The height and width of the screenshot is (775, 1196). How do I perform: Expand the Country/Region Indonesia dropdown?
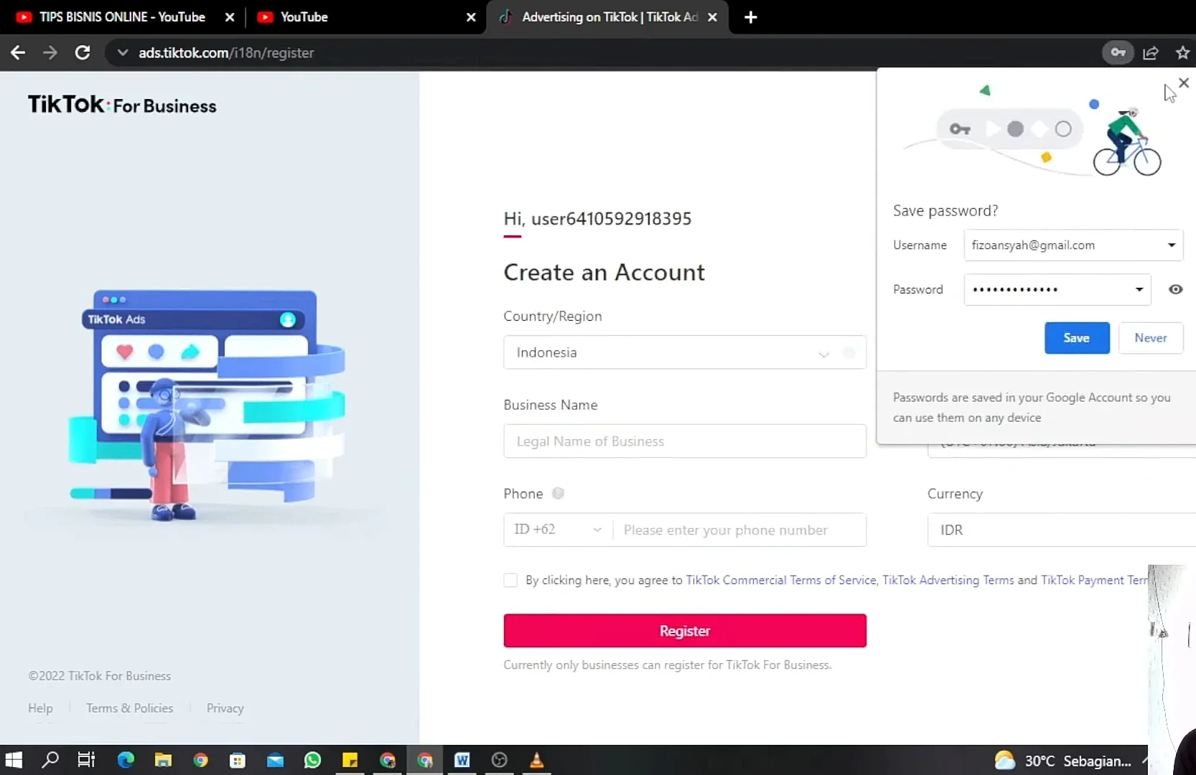(x=684, y=352)
